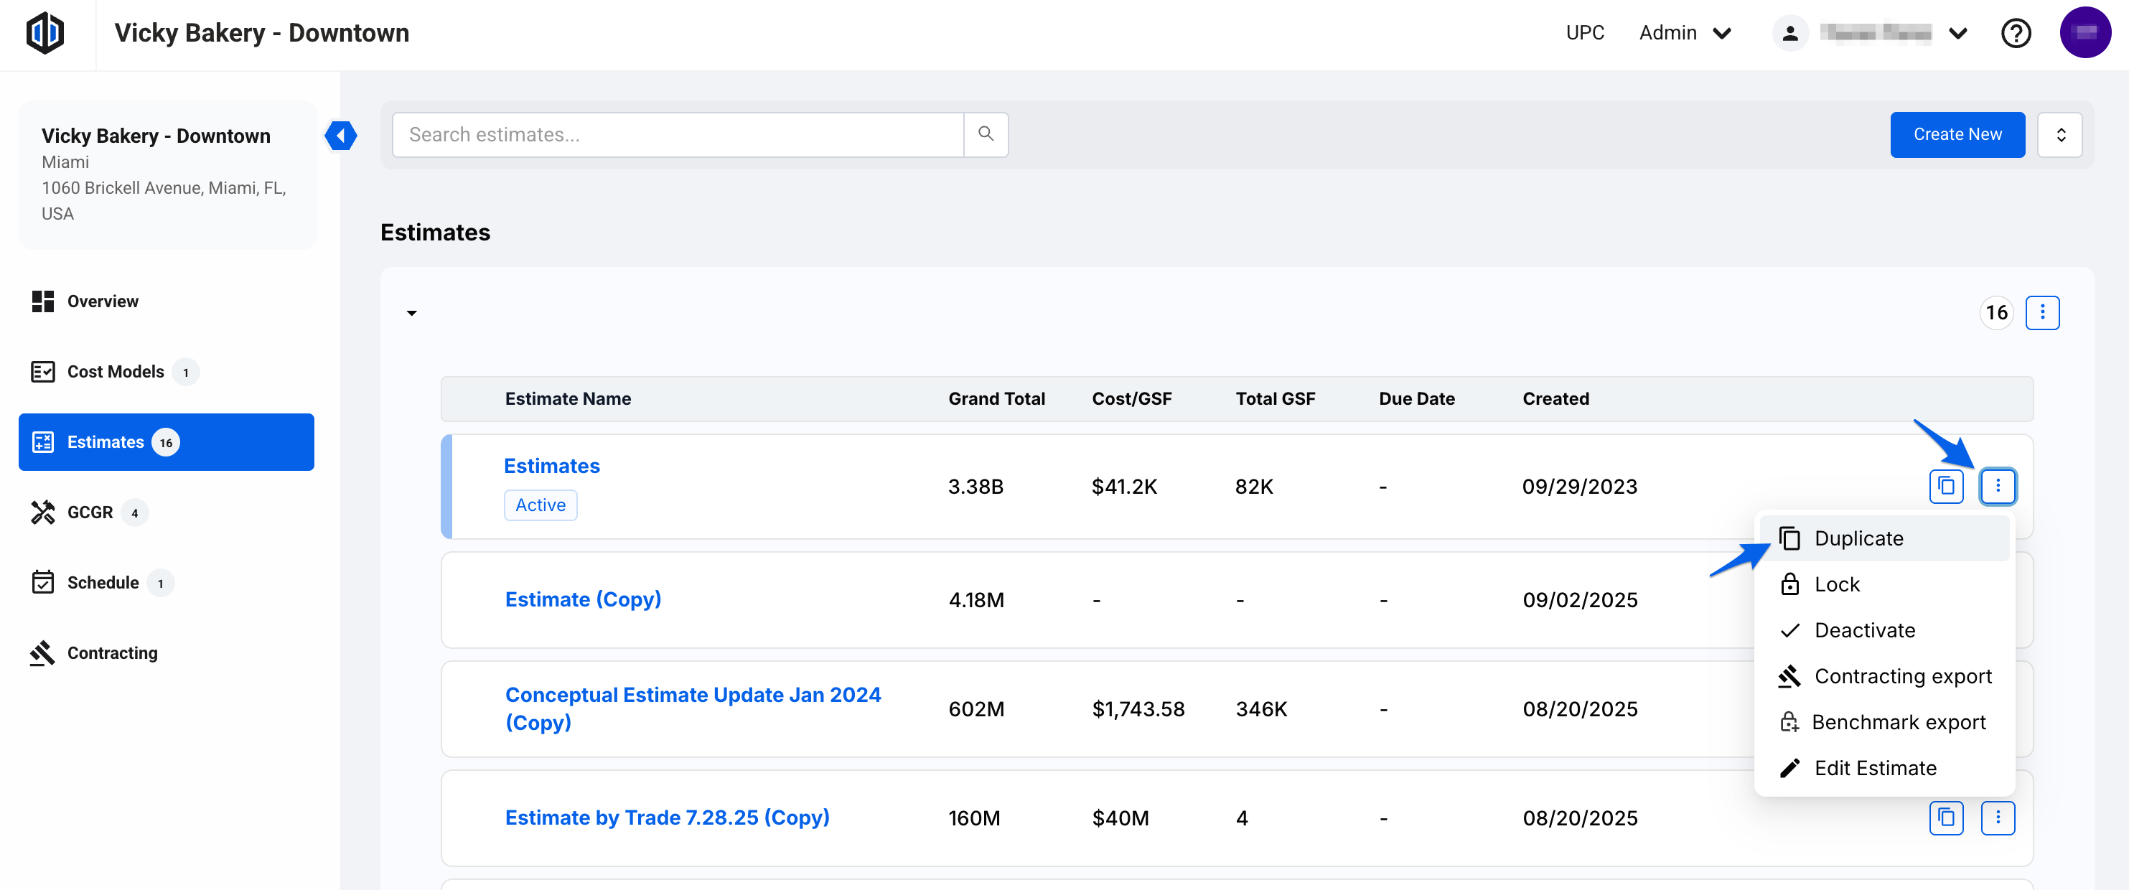Open three-dot menu for Estimates row
This screenshot has width=2129, height=890.
coord(1997,486)
